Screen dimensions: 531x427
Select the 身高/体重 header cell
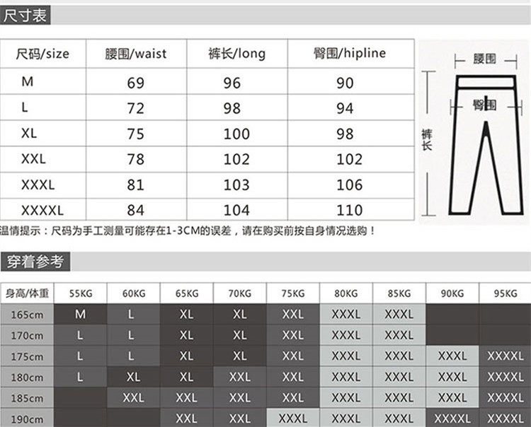[x=27, y=293]
